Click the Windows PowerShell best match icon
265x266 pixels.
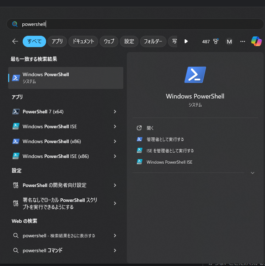tap(16, 78)
